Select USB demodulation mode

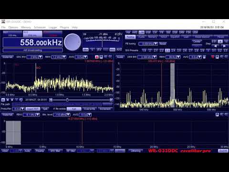[148, 32]
